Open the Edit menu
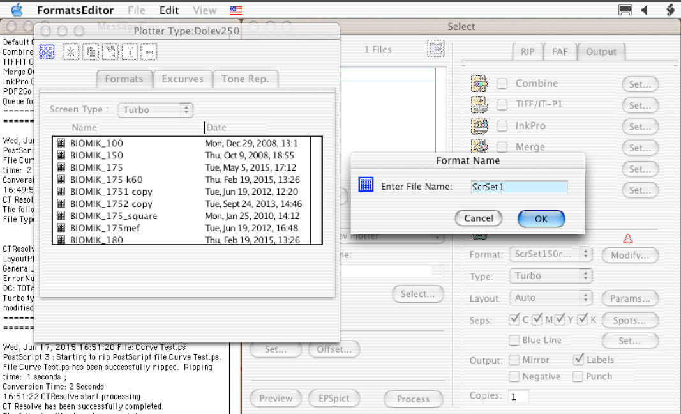This screenshot has width=681, height=414. (x=169, y=10)
